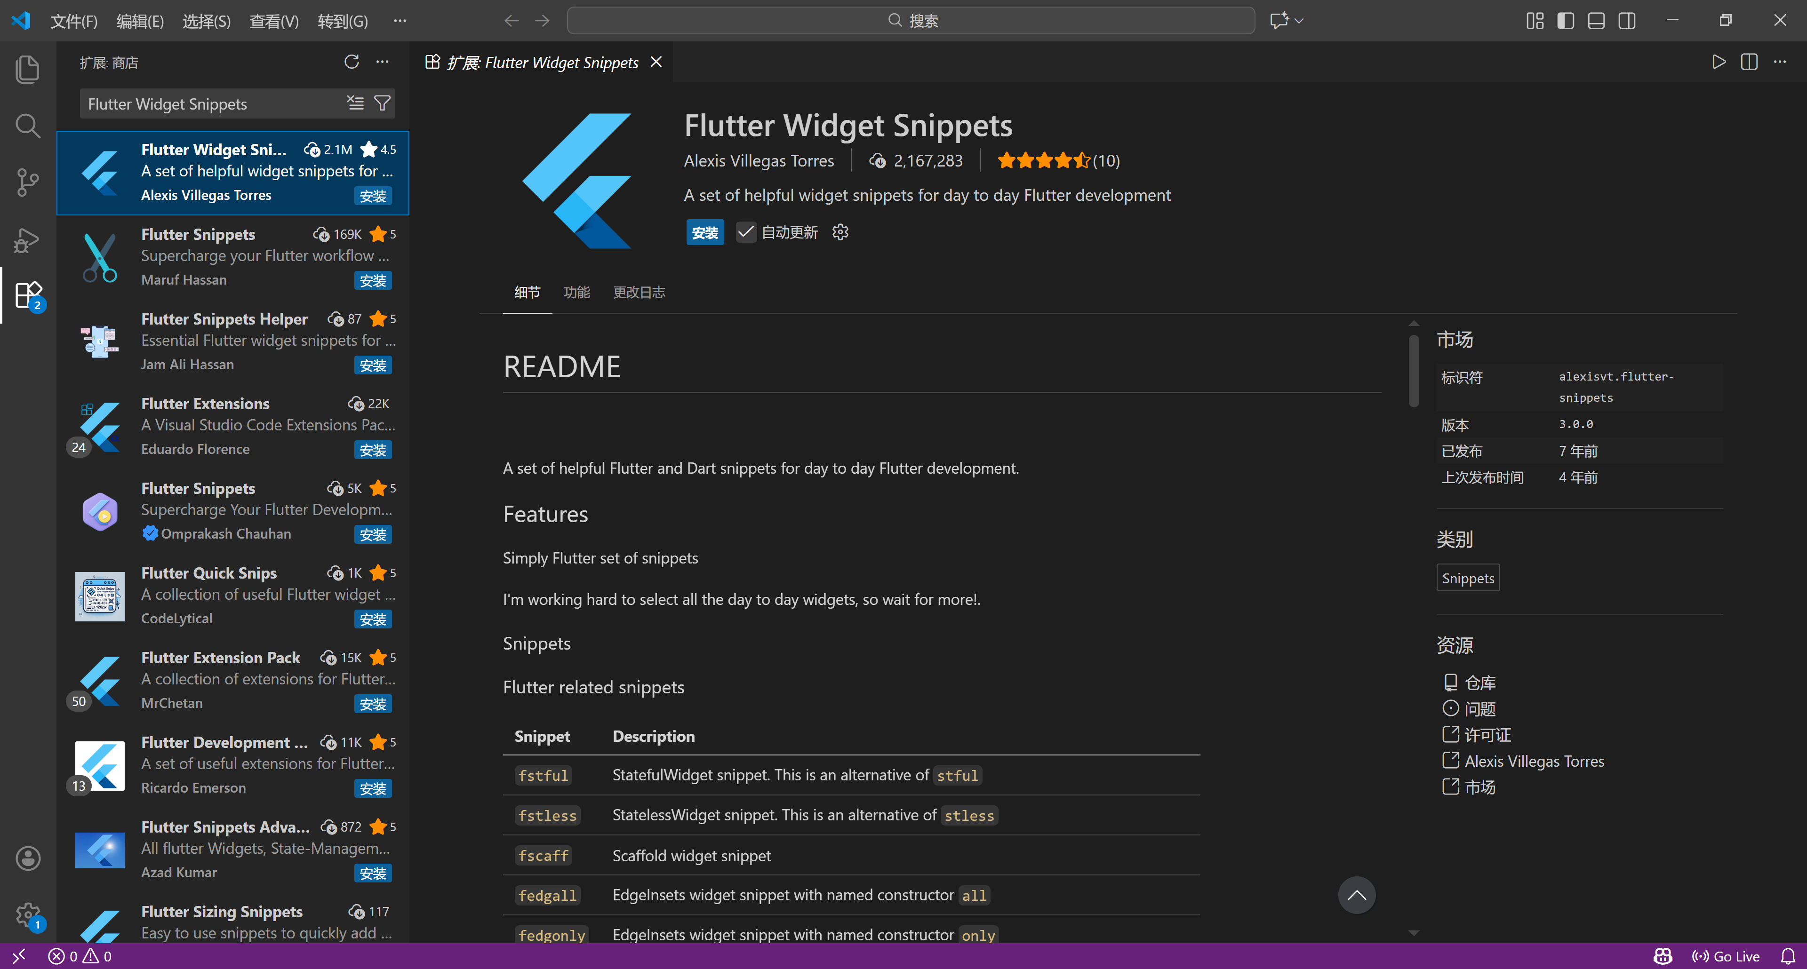Switch to the 更改日志 tab

click(639, 293)
